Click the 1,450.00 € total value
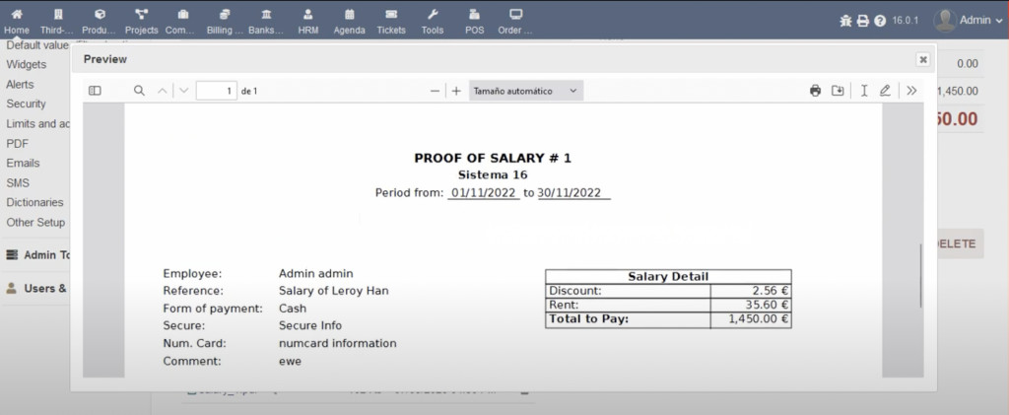Screen dimensions: 1009x415 coord(759,318)
